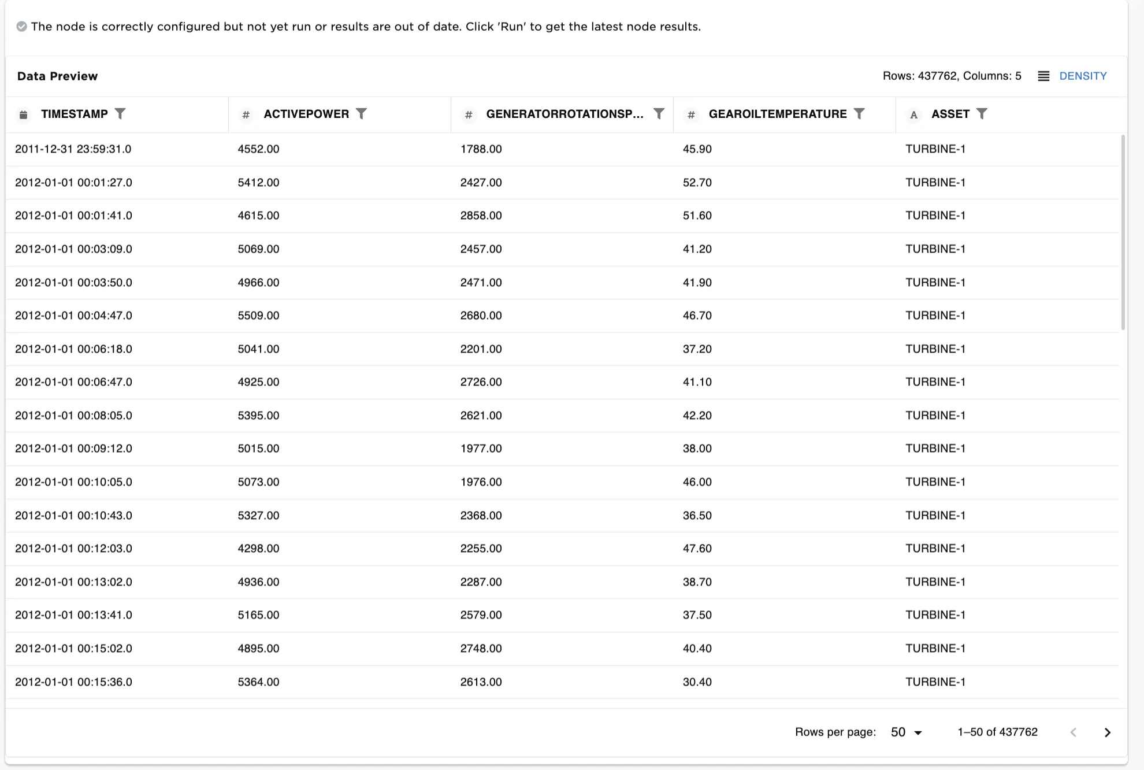This screenshot has height=770, width=1144.
Task: Click the calendar type icon beside TIMESTAMP
Action: coord(24,114)
